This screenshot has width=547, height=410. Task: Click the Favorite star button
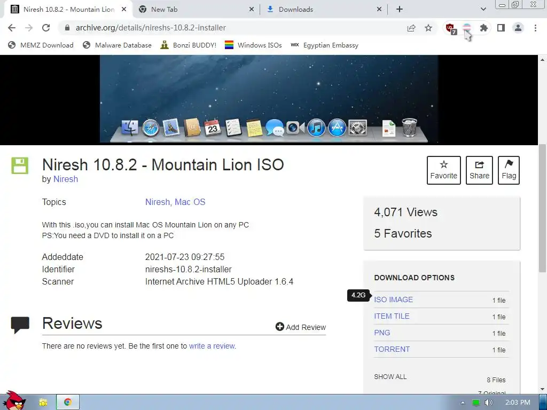pyautogui.click(x=444, y=170)
